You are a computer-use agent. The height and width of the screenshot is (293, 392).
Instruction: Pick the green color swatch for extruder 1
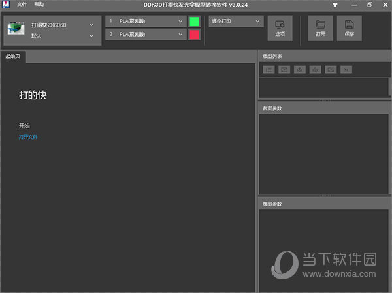click(x=194, y=21)
